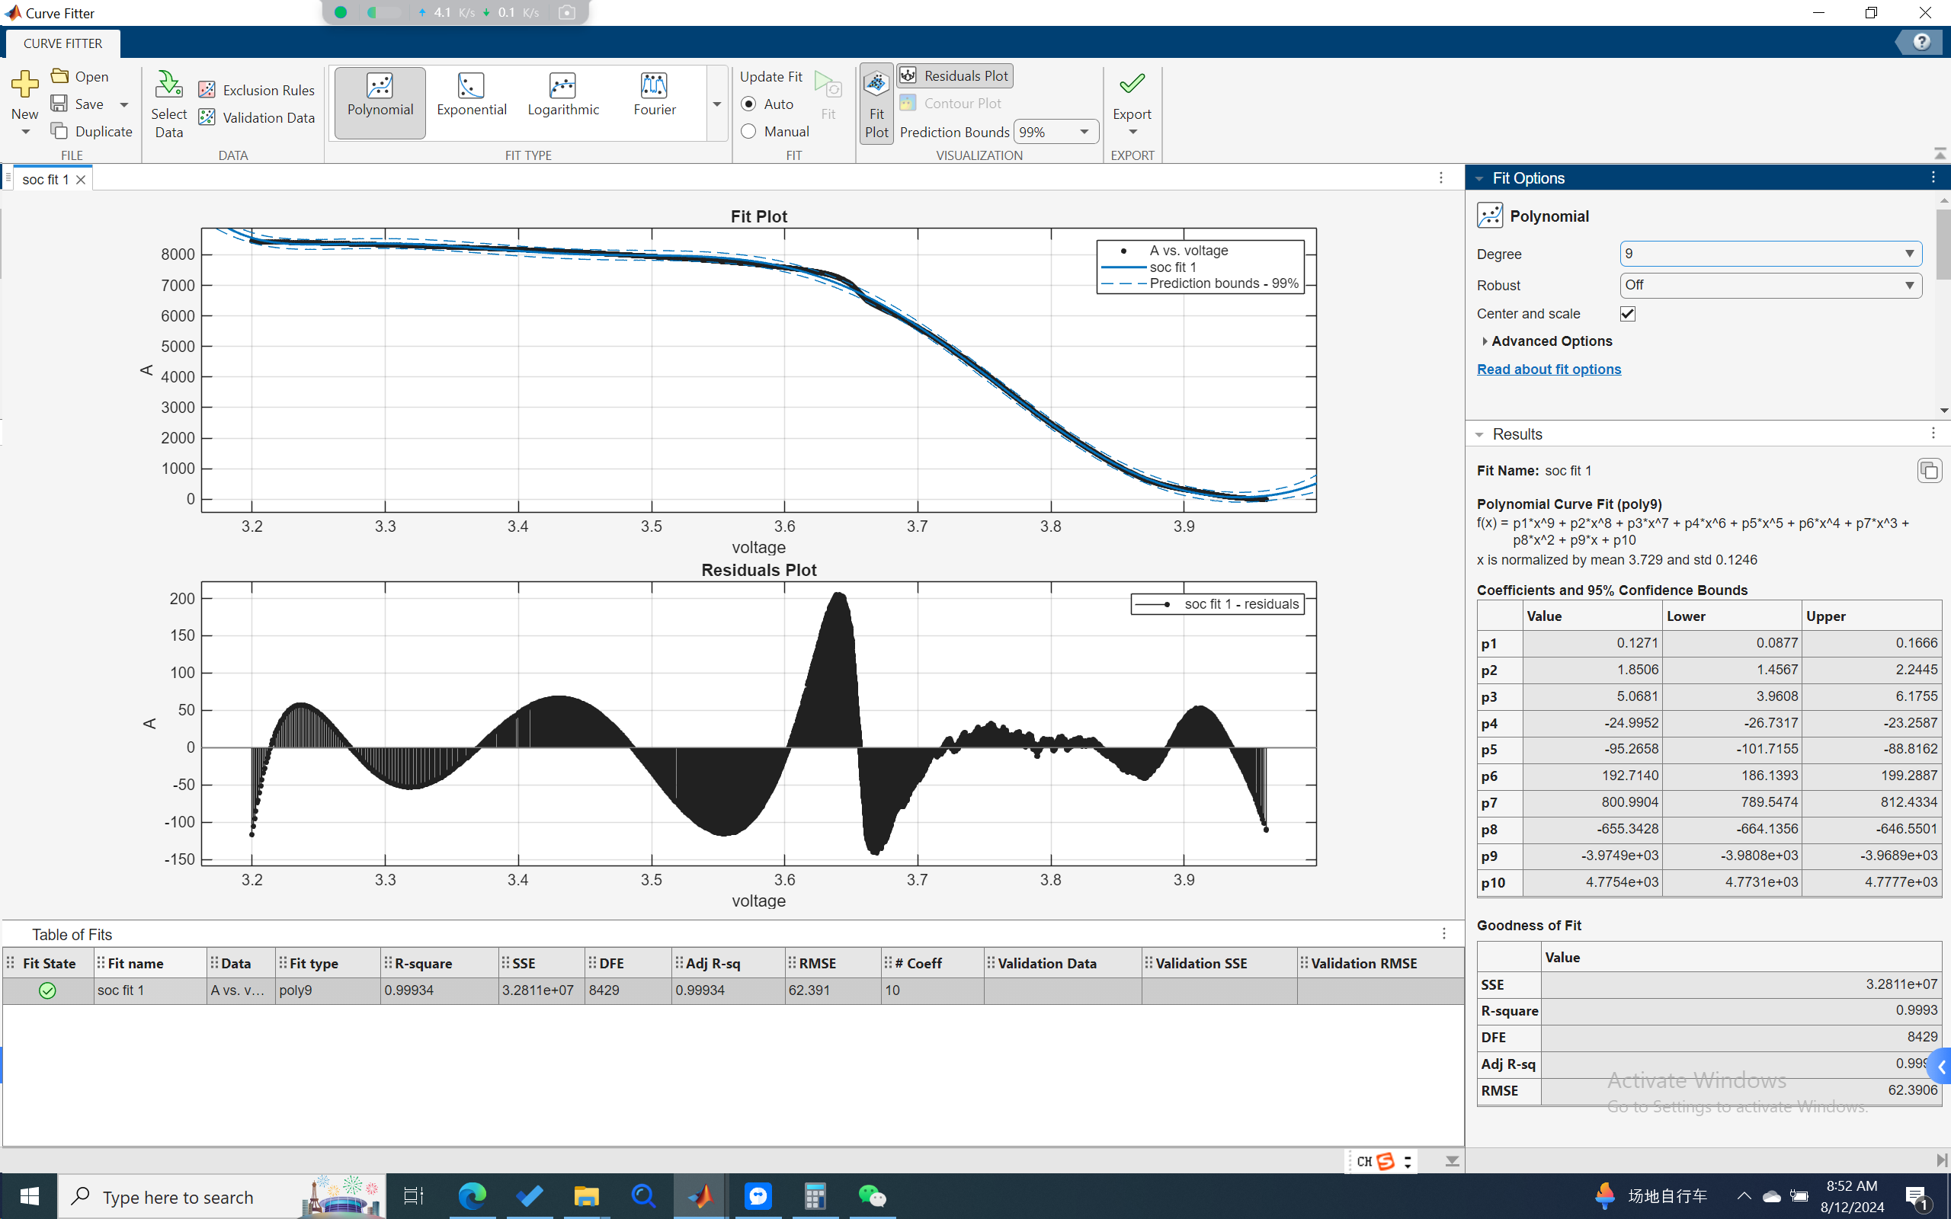Select the Manual update fit radio
Image resolution: width=1951 pixels, height=1219 pixels.
pos(749,131)
